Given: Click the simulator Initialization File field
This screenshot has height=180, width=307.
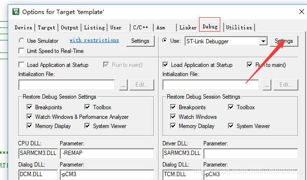Looking at the screenshot, I should (x=67, y=85).
